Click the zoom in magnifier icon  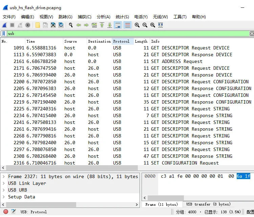click(x=137, y=25)
